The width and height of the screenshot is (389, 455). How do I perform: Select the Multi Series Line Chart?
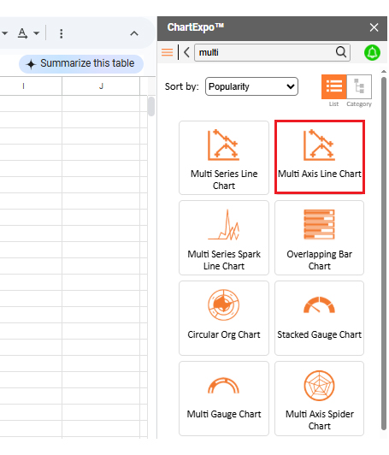224,158
